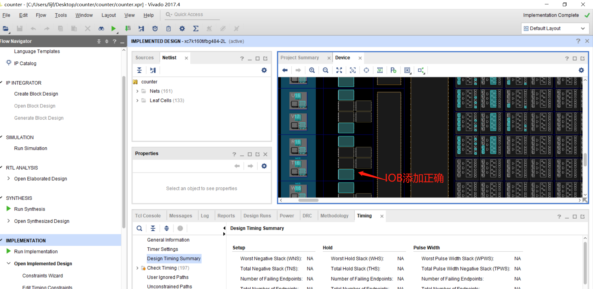Open the Find tool using the binoculars icon
The image size is (593, 289).
click(101, 28)
